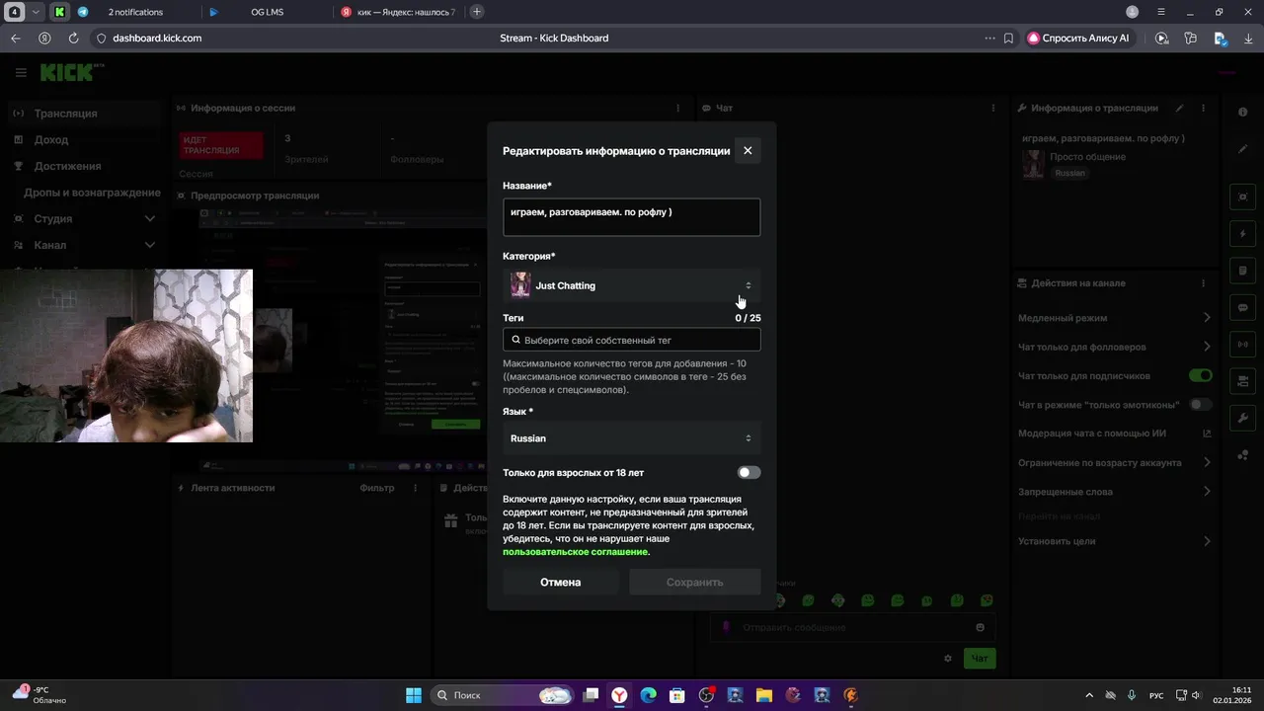Click the Отмена button
Viewport: 1264px width, 711px height.
pos(560,583)
